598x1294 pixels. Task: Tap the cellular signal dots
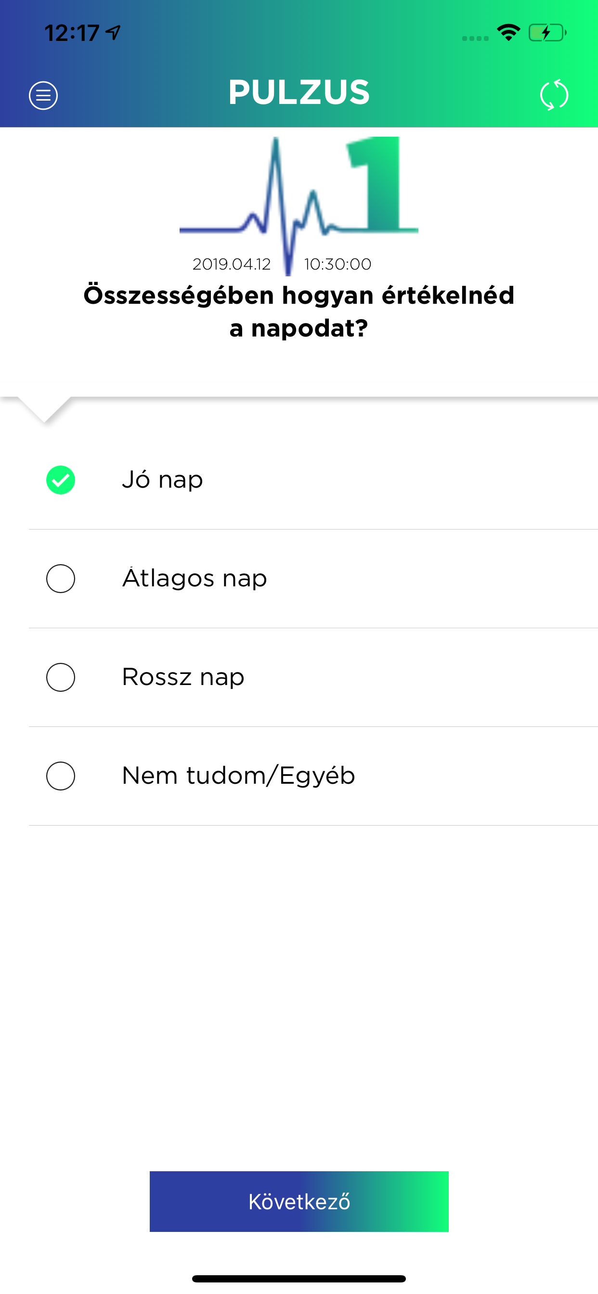click(475, 38)
